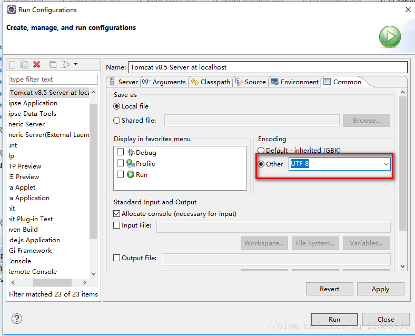The width and height of the screenshot is (415, 336).
Task: Switch to the Environment tab
Action: click(x=294, y=82)
